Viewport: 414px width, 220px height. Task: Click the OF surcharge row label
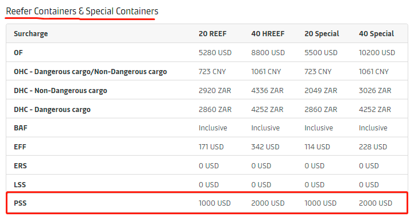18,52
